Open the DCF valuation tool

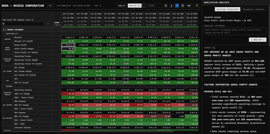click(x=189, y=6)
